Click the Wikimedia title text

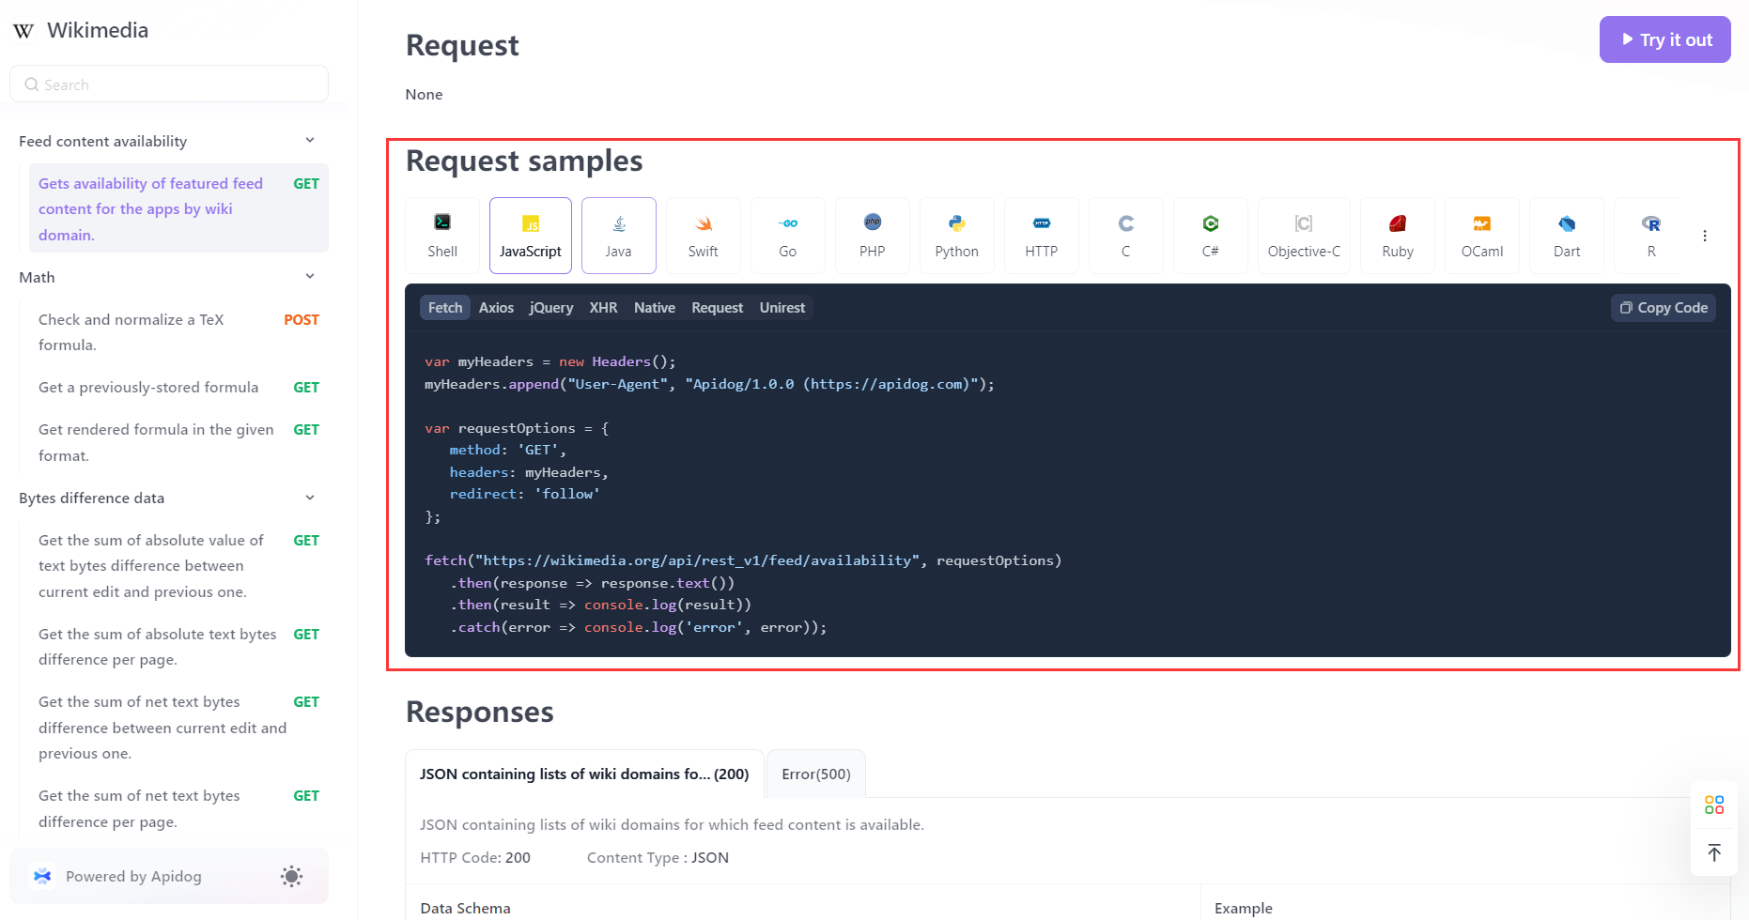pyautogui.click(x=98, y=30)
